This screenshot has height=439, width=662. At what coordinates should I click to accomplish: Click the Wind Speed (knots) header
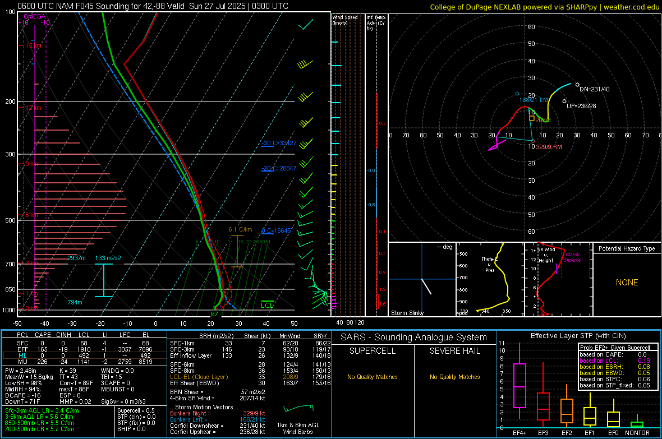coord(345,20)
